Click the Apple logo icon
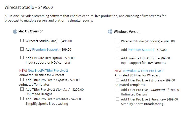Viewport: 186px width, 113px height. (x=15, y=31)
